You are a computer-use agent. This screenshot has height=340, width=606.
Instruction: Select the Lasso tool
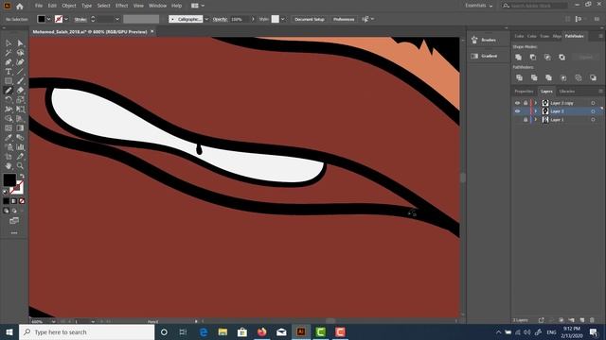[x=21, y=53]
